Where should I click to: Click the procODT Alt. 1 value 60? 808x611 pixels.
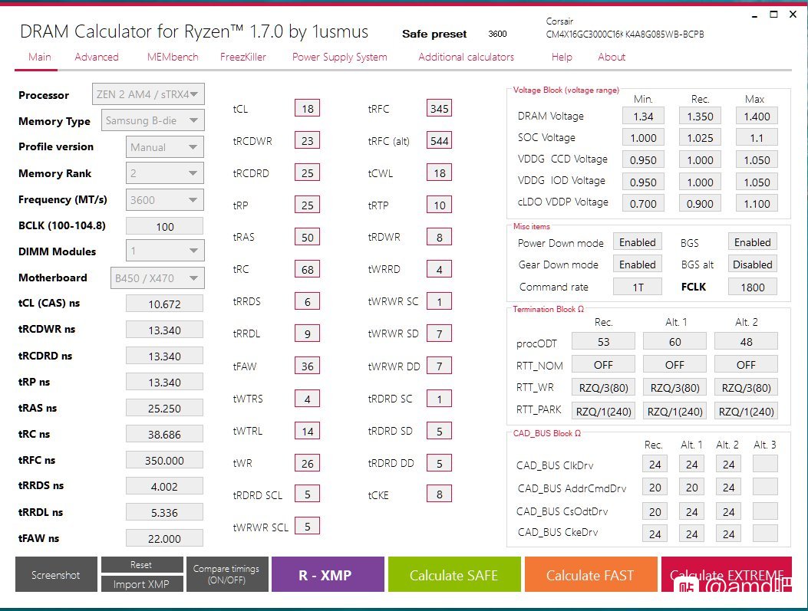tap(675, 342)
